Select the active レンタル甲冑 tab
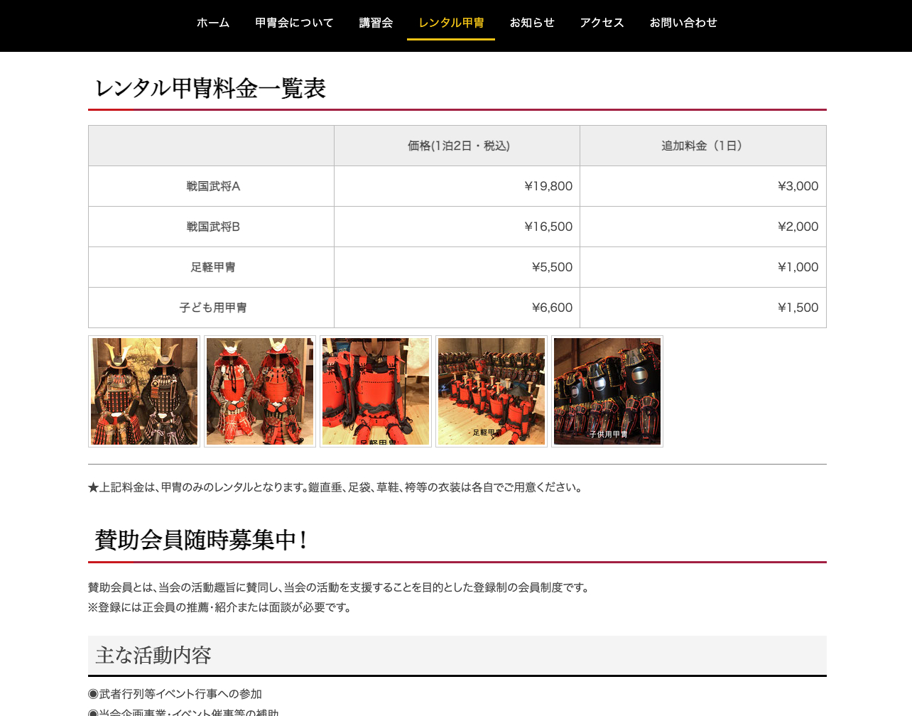 (451, 23)
